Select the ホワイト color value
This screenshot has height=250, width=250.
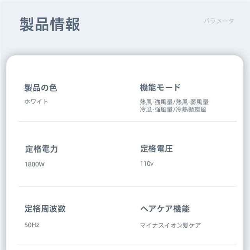36,102
